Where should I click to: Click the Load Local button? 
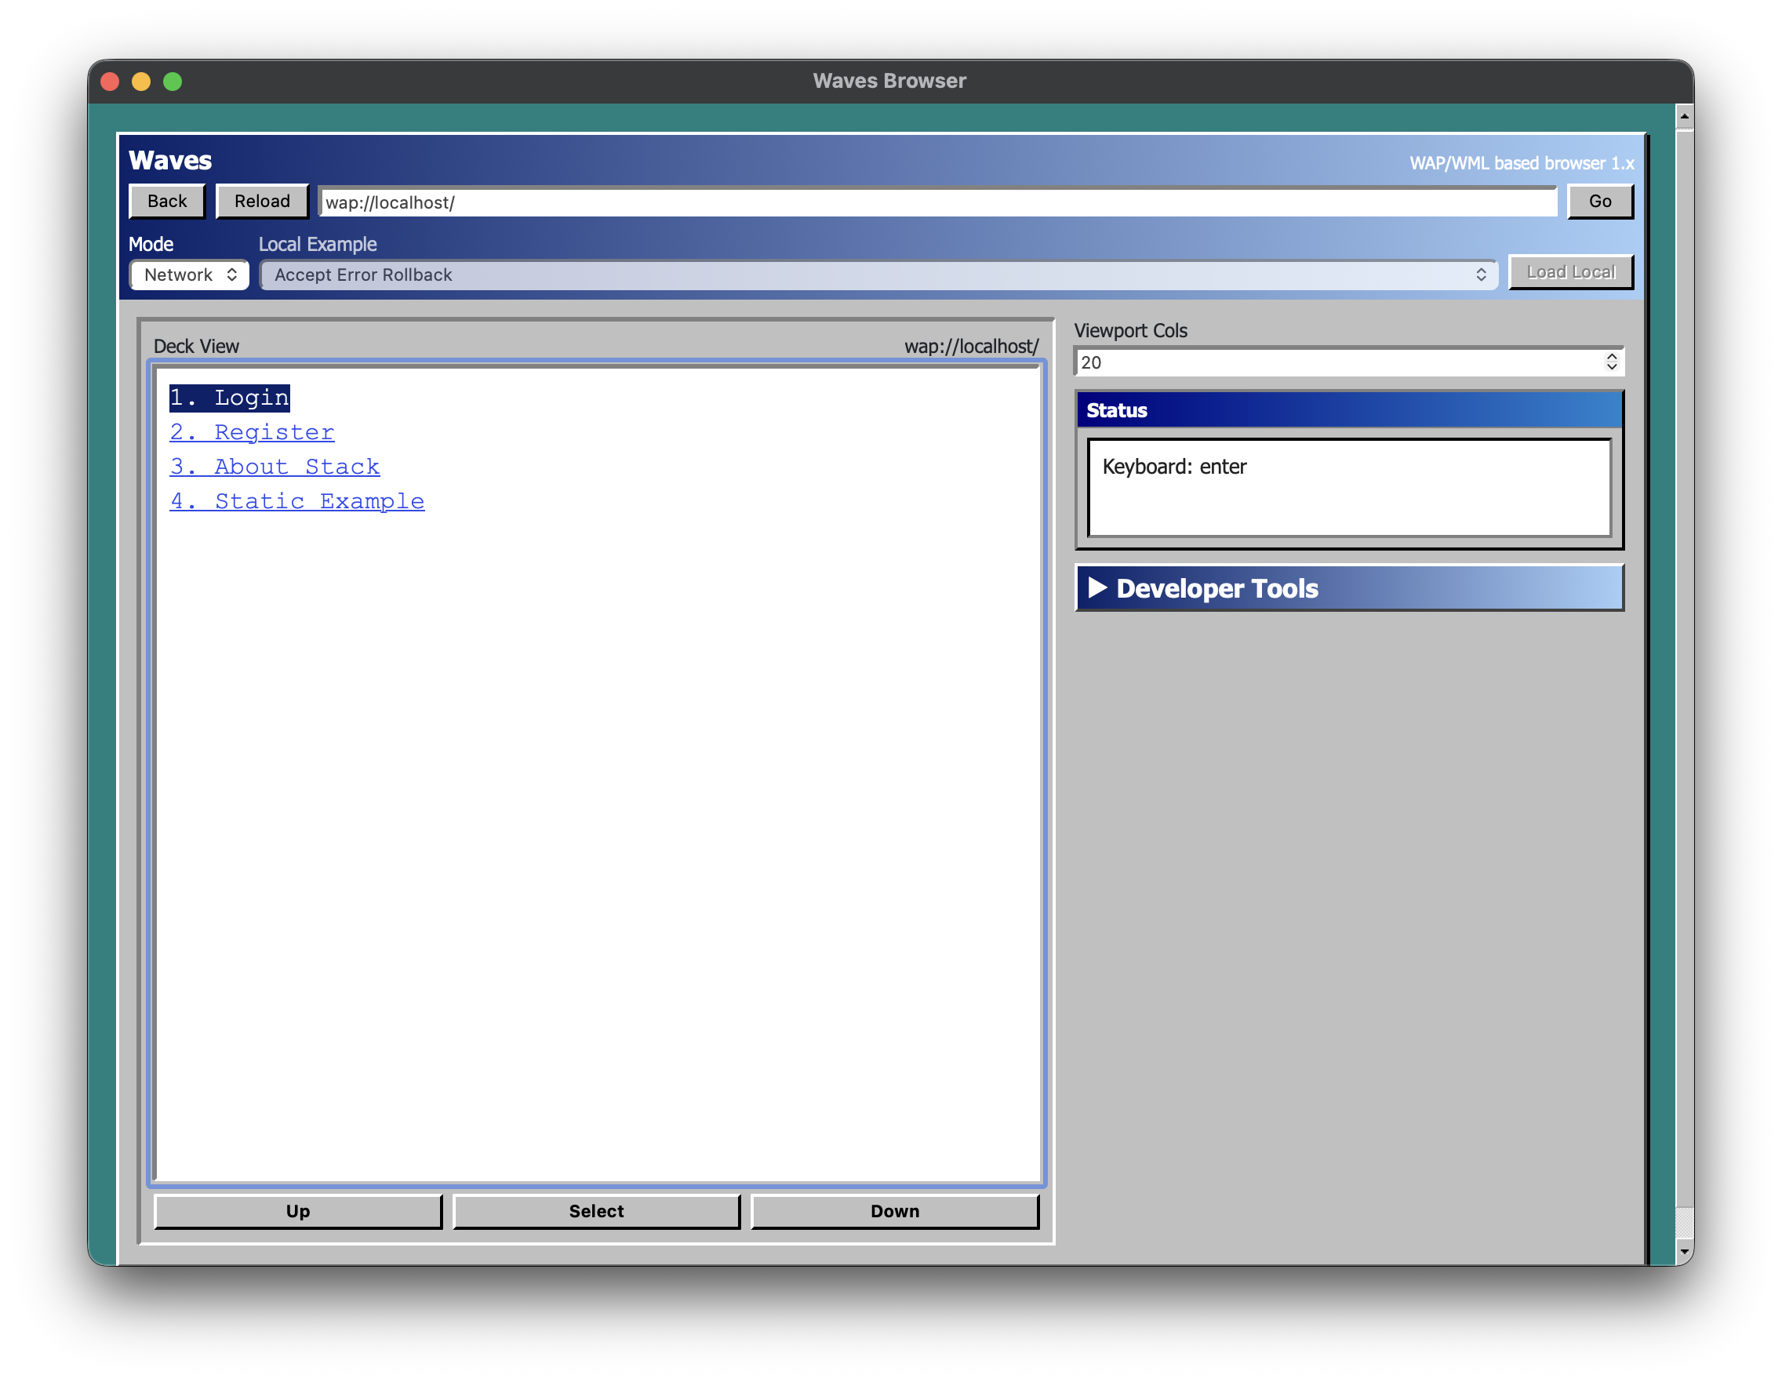click(1571, 272)
